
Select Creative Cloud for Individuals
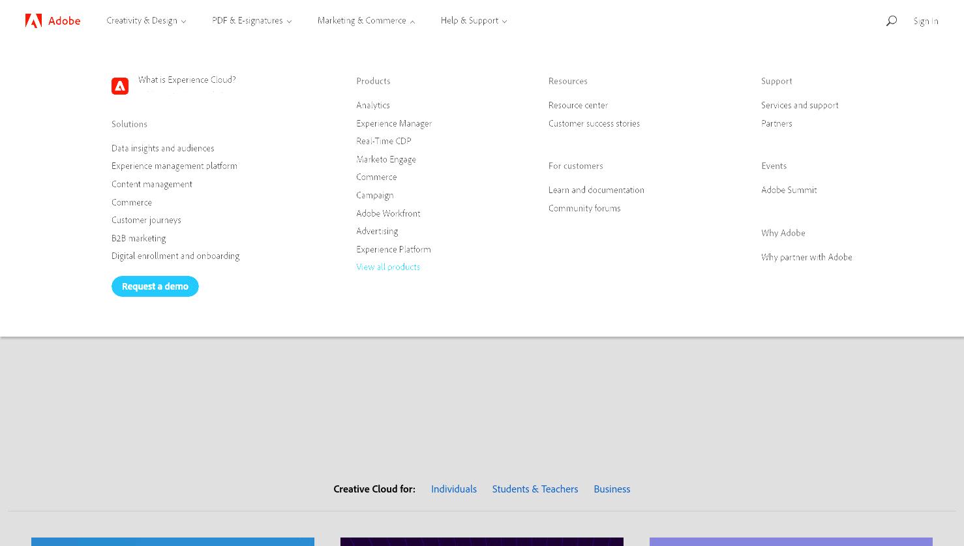(454, 489)
